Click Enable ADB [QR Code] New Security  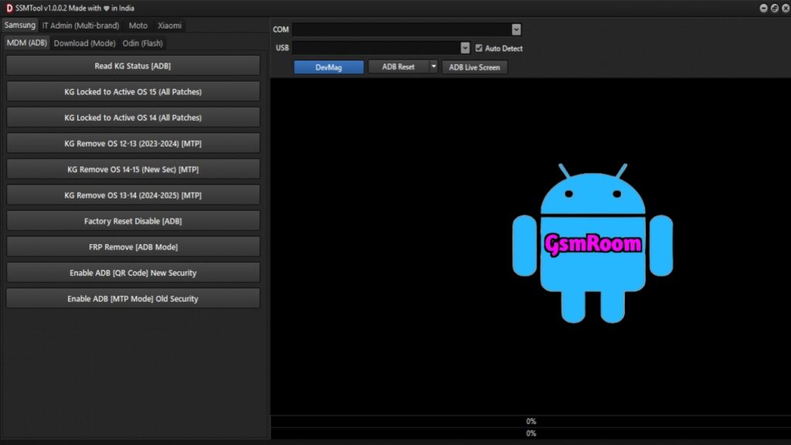pos(133,273)
